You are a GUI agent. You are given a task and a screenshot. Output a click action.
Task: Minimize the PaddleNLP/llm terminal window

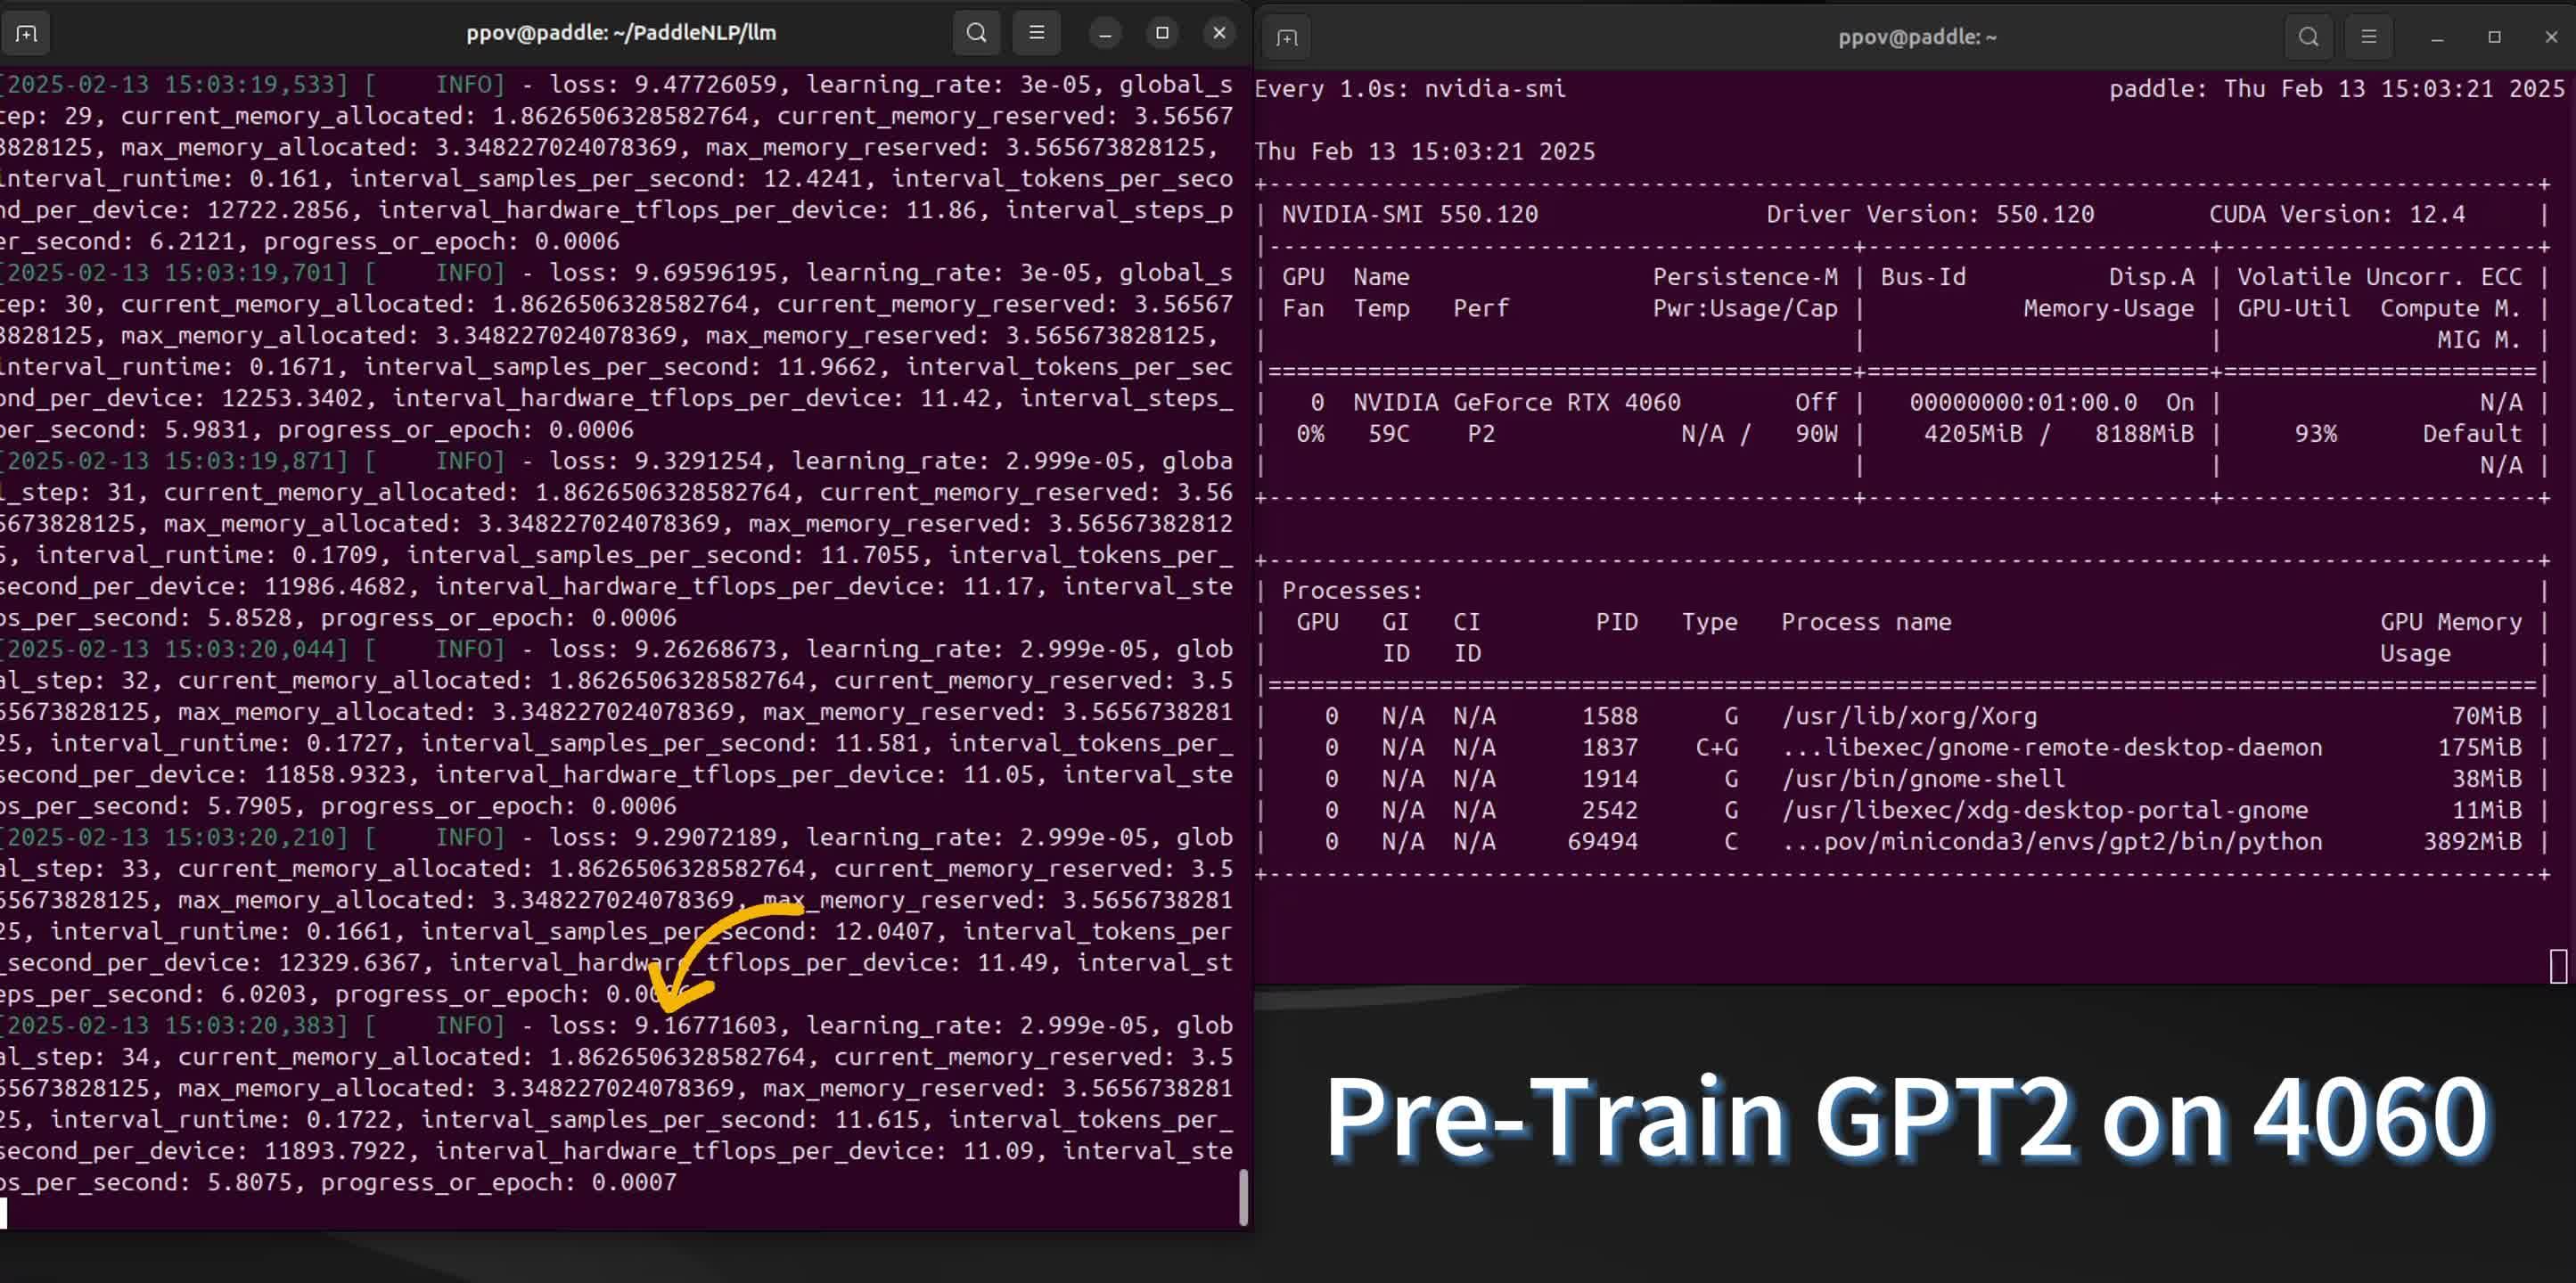pos(1105,33)
